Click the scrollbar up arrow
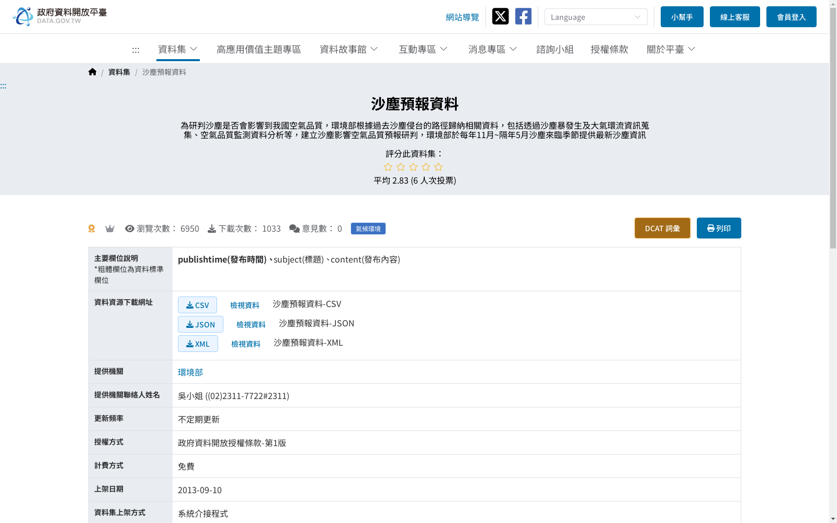The width and height of the screenshot is (837, 523). tap(833, 4)
